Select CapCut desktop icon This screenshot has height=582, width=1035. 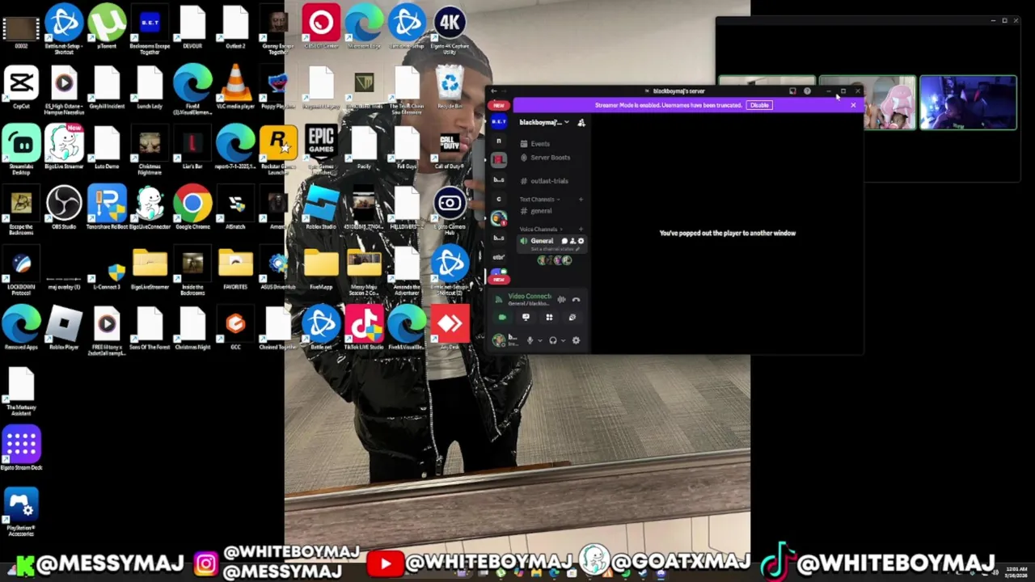(21, 88)
